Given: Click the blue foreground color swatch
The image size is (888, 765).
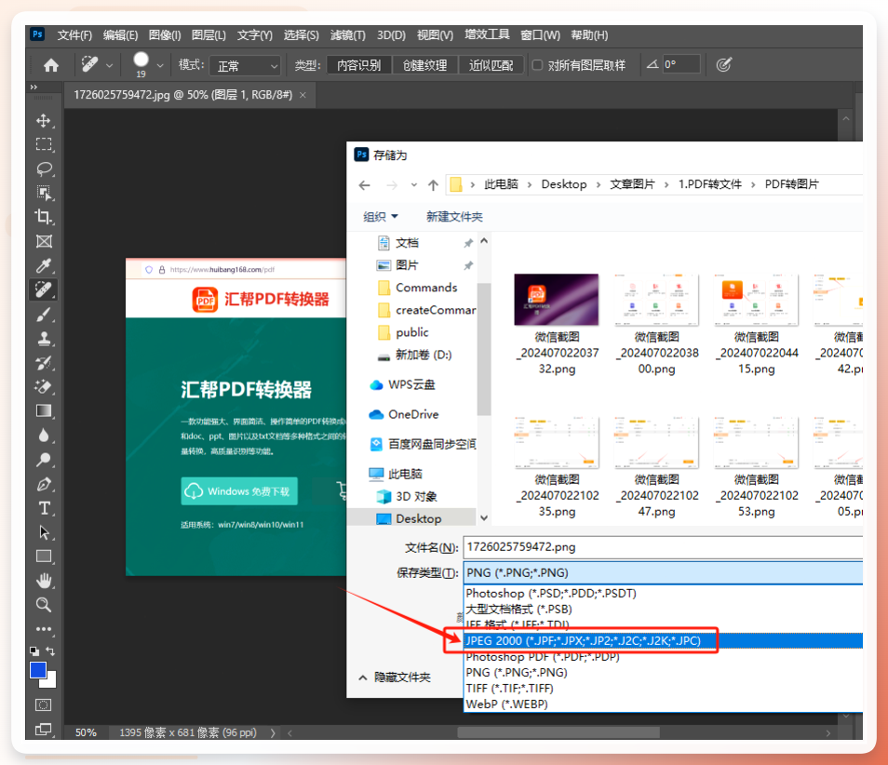Looking at the screenshot, I should point(37,670).
